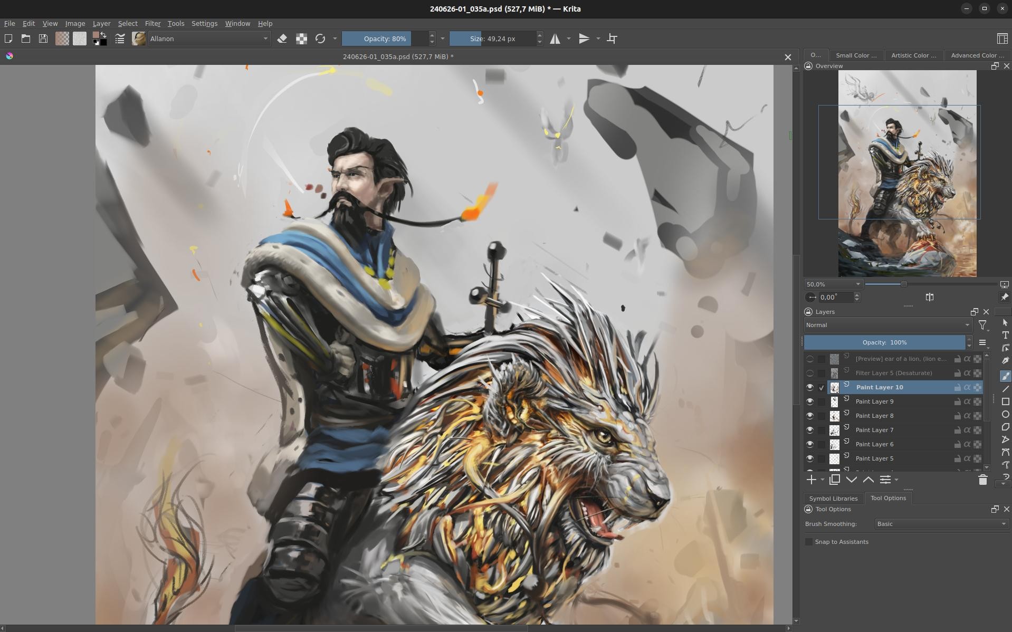Toggle the horizontal mirror tool

coord(555,39)
